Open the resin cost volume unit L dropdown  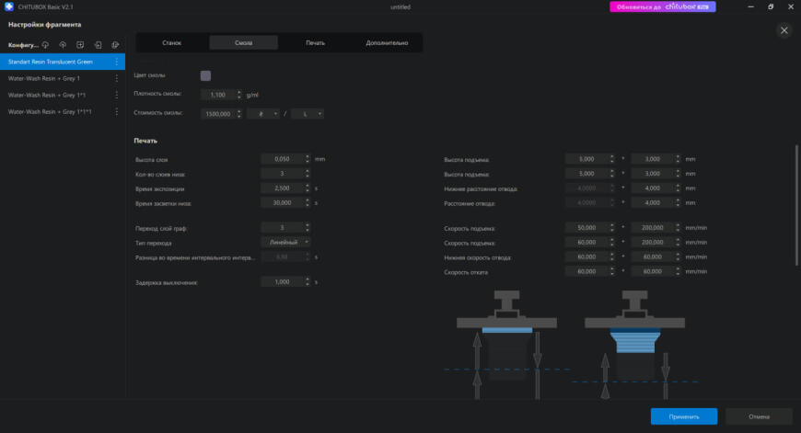307,114
